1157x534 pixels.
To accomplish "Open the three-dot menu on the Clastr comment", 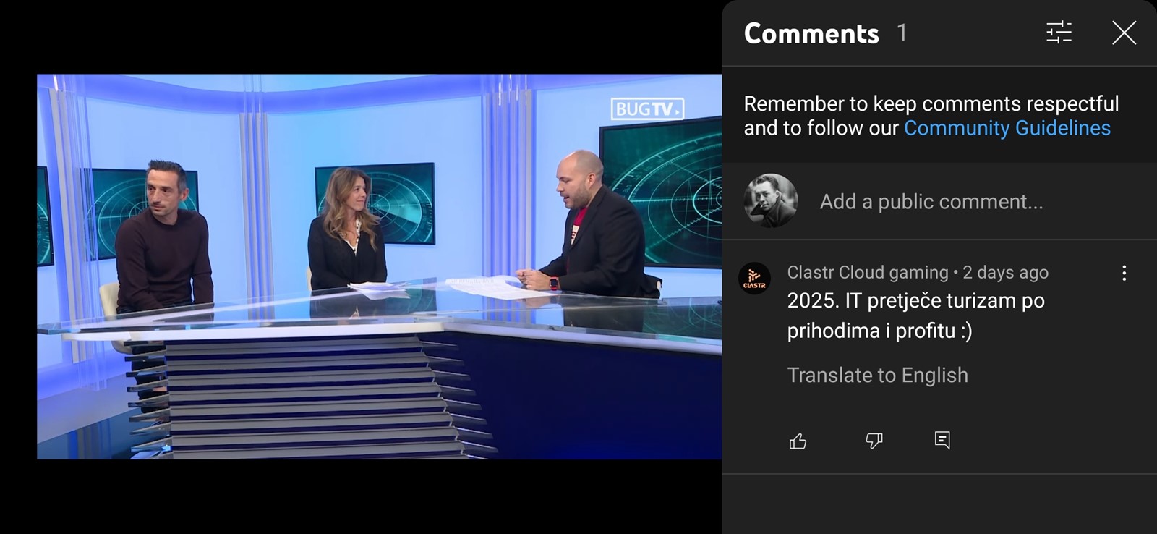I will point(1124,273).
